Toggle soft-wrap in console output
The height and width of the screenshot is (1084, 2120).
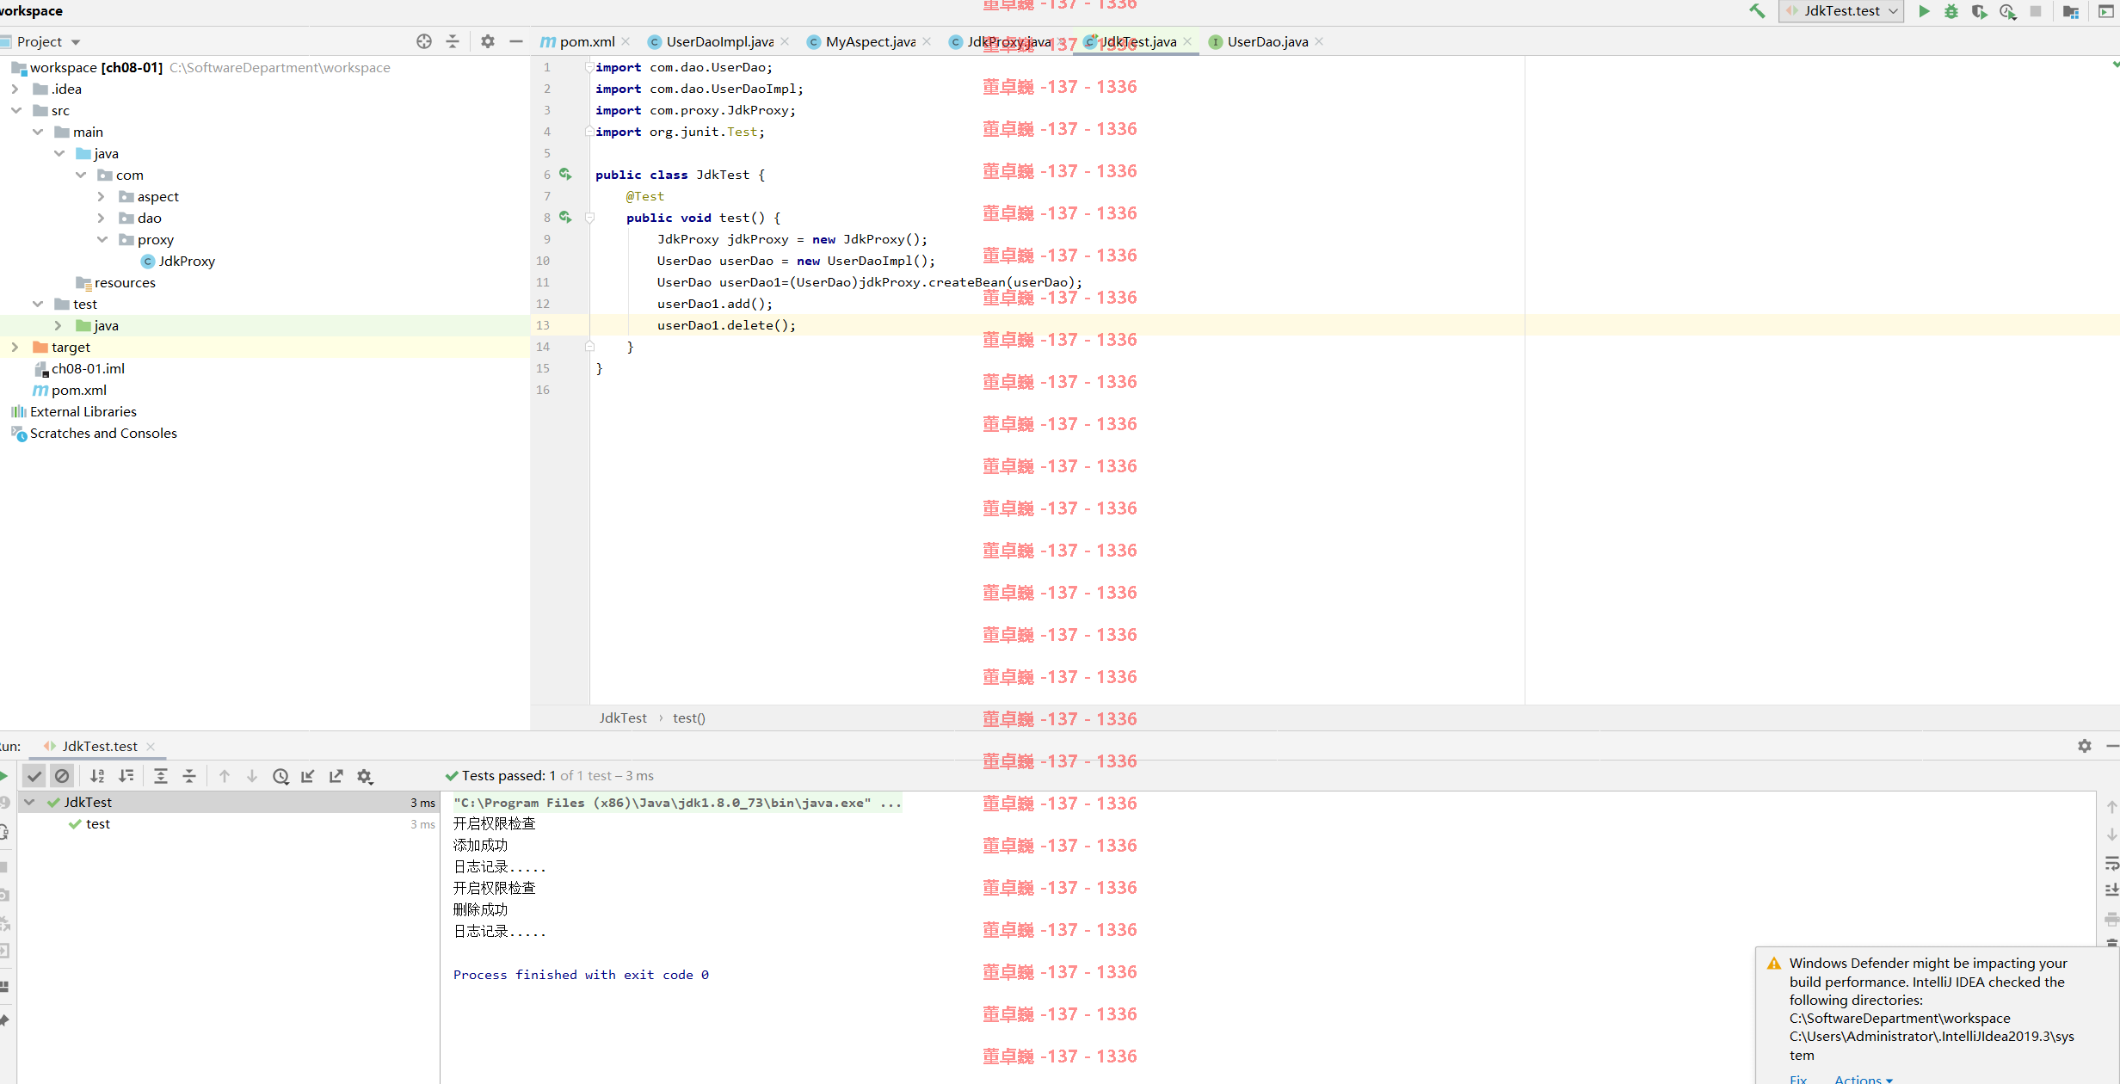[x=2111, y=863]
